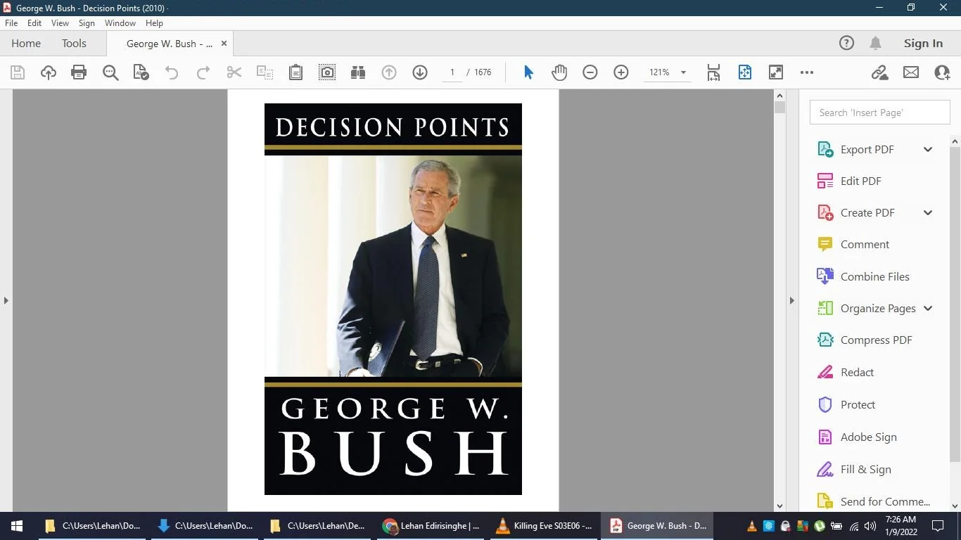Switch to Chrome Lehan Edirisinghe taskbar item
Image resolution: width=961 pixels, height=540 pixels.
pos(431,525)
